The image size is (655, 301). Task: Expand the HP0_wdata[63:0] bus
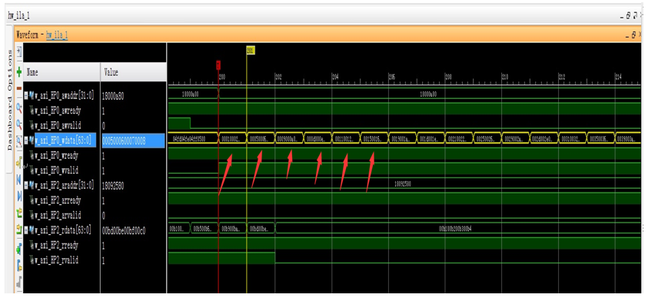pyautogui.click(x=26, y=141)
